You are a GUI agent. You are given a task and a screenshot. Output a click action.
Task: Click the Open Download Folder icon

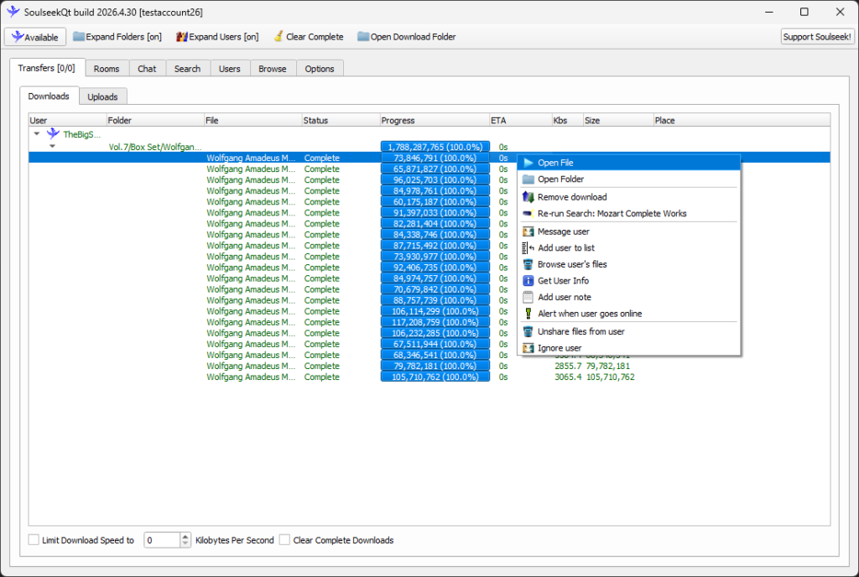pyautogui.click(x=363, y=37)
